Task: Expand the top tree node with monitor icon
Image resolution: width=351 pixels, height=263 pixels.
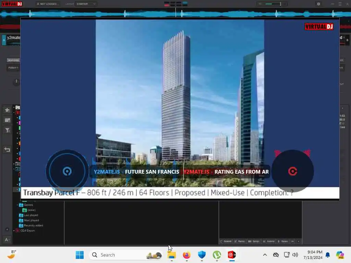Action: point(14,108)
